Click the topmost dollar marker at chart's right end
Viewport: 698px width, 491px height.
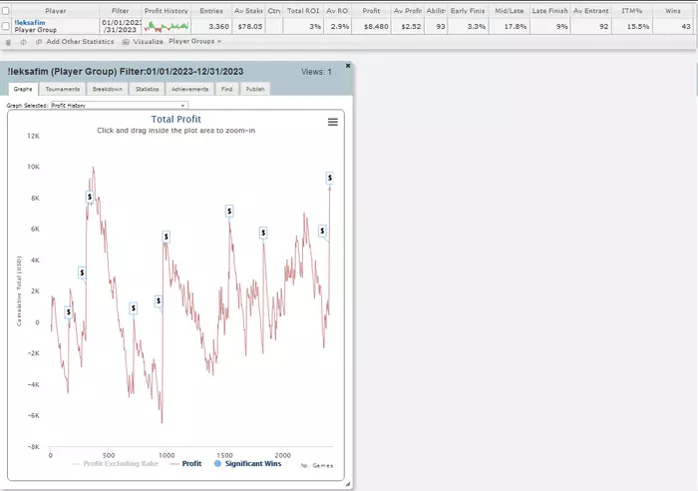point(329,178)
